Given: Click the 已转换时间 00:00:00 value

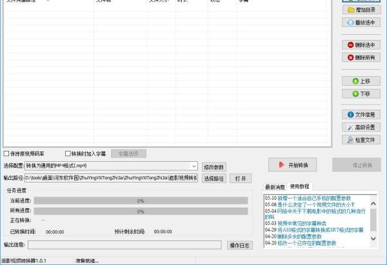Looking at the screenshot, I should point(55,232).
